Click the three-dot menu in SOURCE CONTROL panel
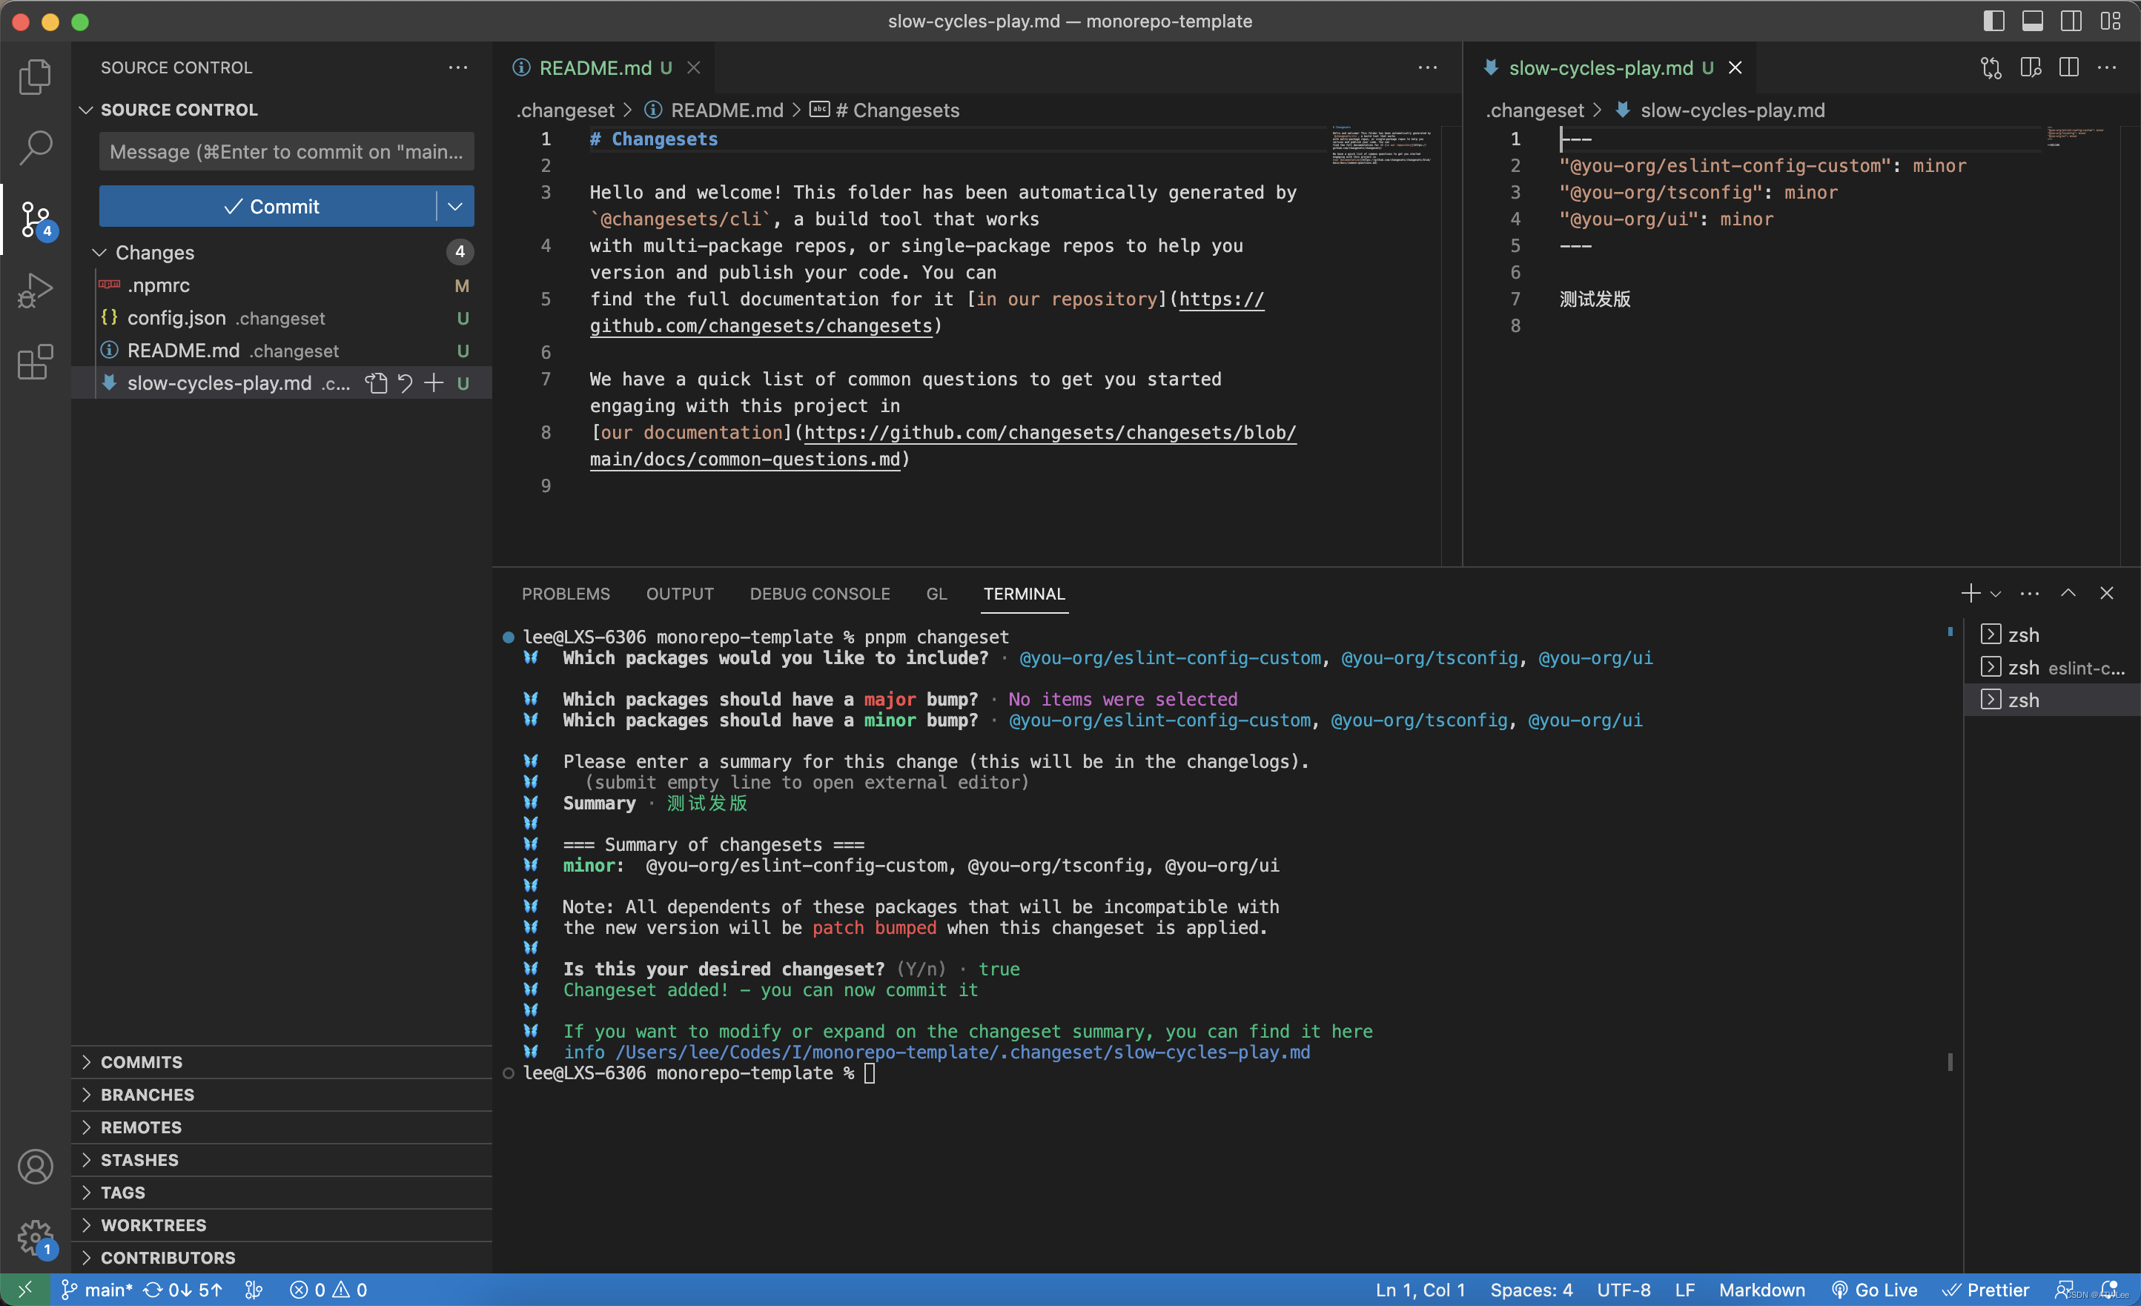 coord(459,67)
